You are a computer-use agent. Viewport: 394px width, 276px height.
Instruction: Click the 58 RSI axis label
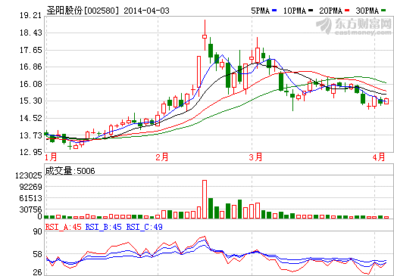(x=38, y=254)
